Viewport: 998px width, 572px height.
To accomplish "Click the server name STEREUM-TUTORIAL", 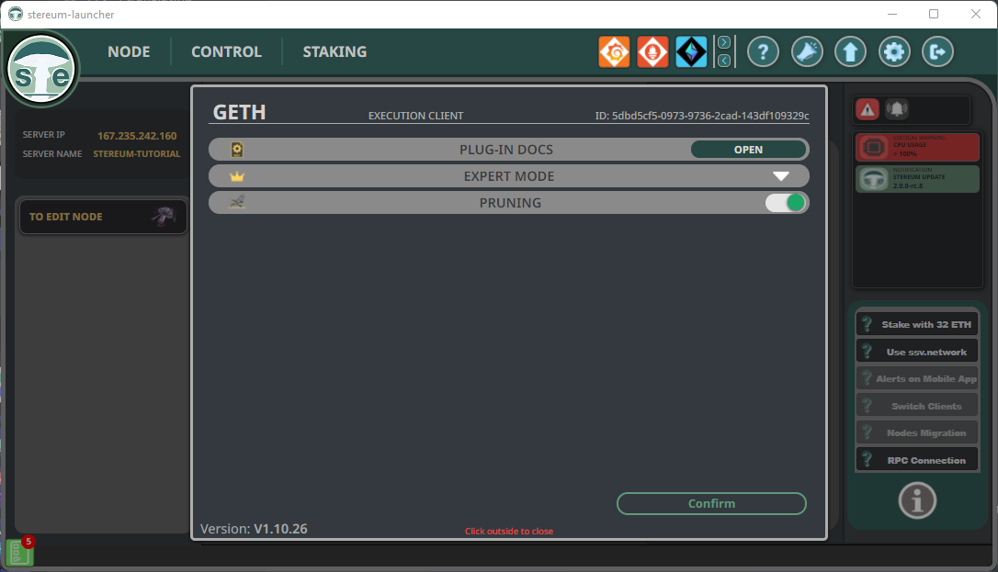I will (x=137, y=154).
